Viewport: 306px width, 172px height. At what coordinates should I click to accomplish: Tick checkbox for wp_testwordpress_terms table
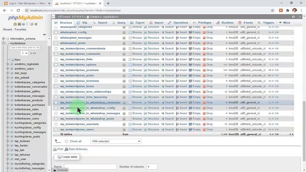pos(56,86)
